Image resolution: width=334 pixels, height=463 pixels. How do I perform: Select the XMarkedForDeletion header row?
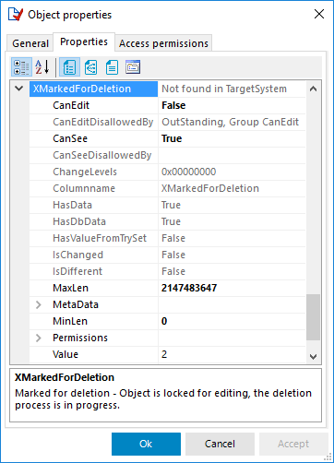click(x=93, y=89)
